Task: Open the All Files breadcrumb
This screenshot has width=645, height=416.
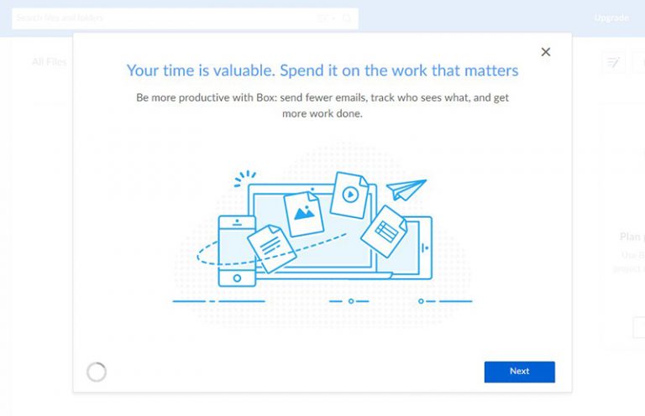Action: pyautogui.click(x=50, y=61)
